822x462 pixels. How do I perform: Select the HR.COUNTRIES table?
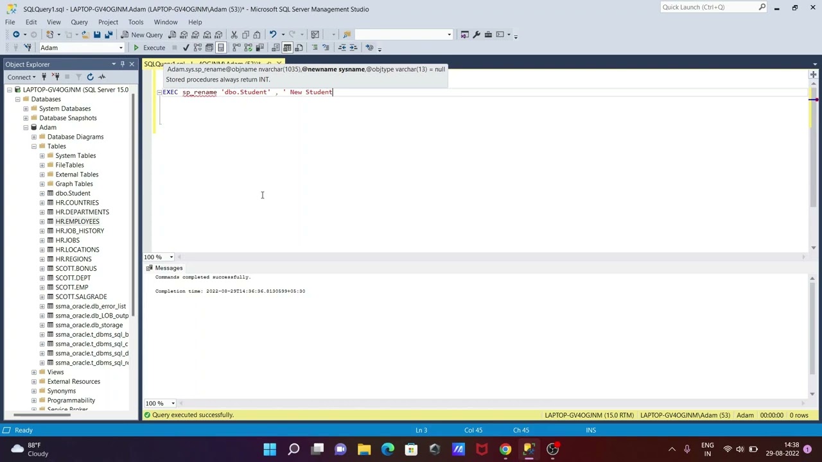pos(77,203)
